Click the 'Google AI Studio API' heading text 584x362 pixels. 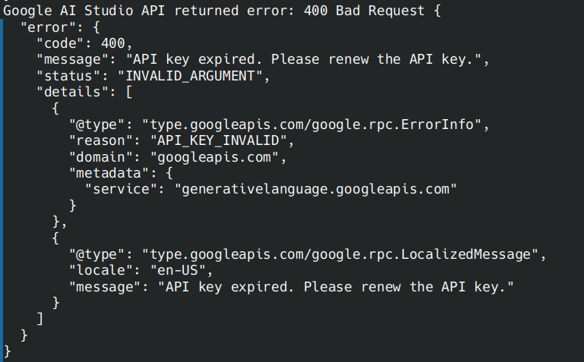pos(84,11)
